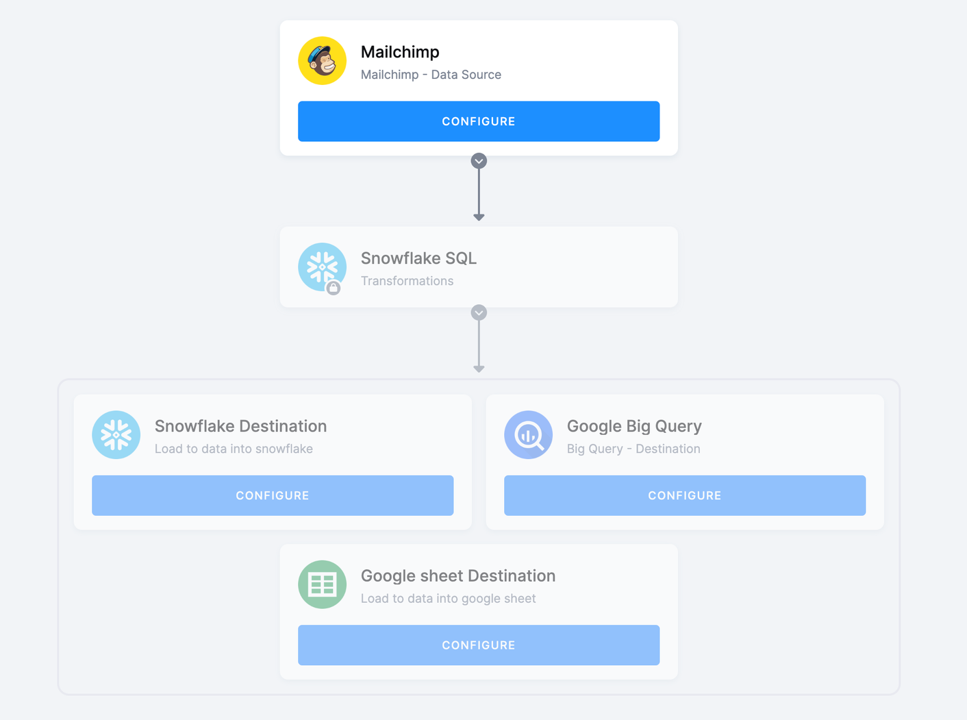
Task: Expand the chevron connector below Snowflake SQL
Action: point(479,312)
